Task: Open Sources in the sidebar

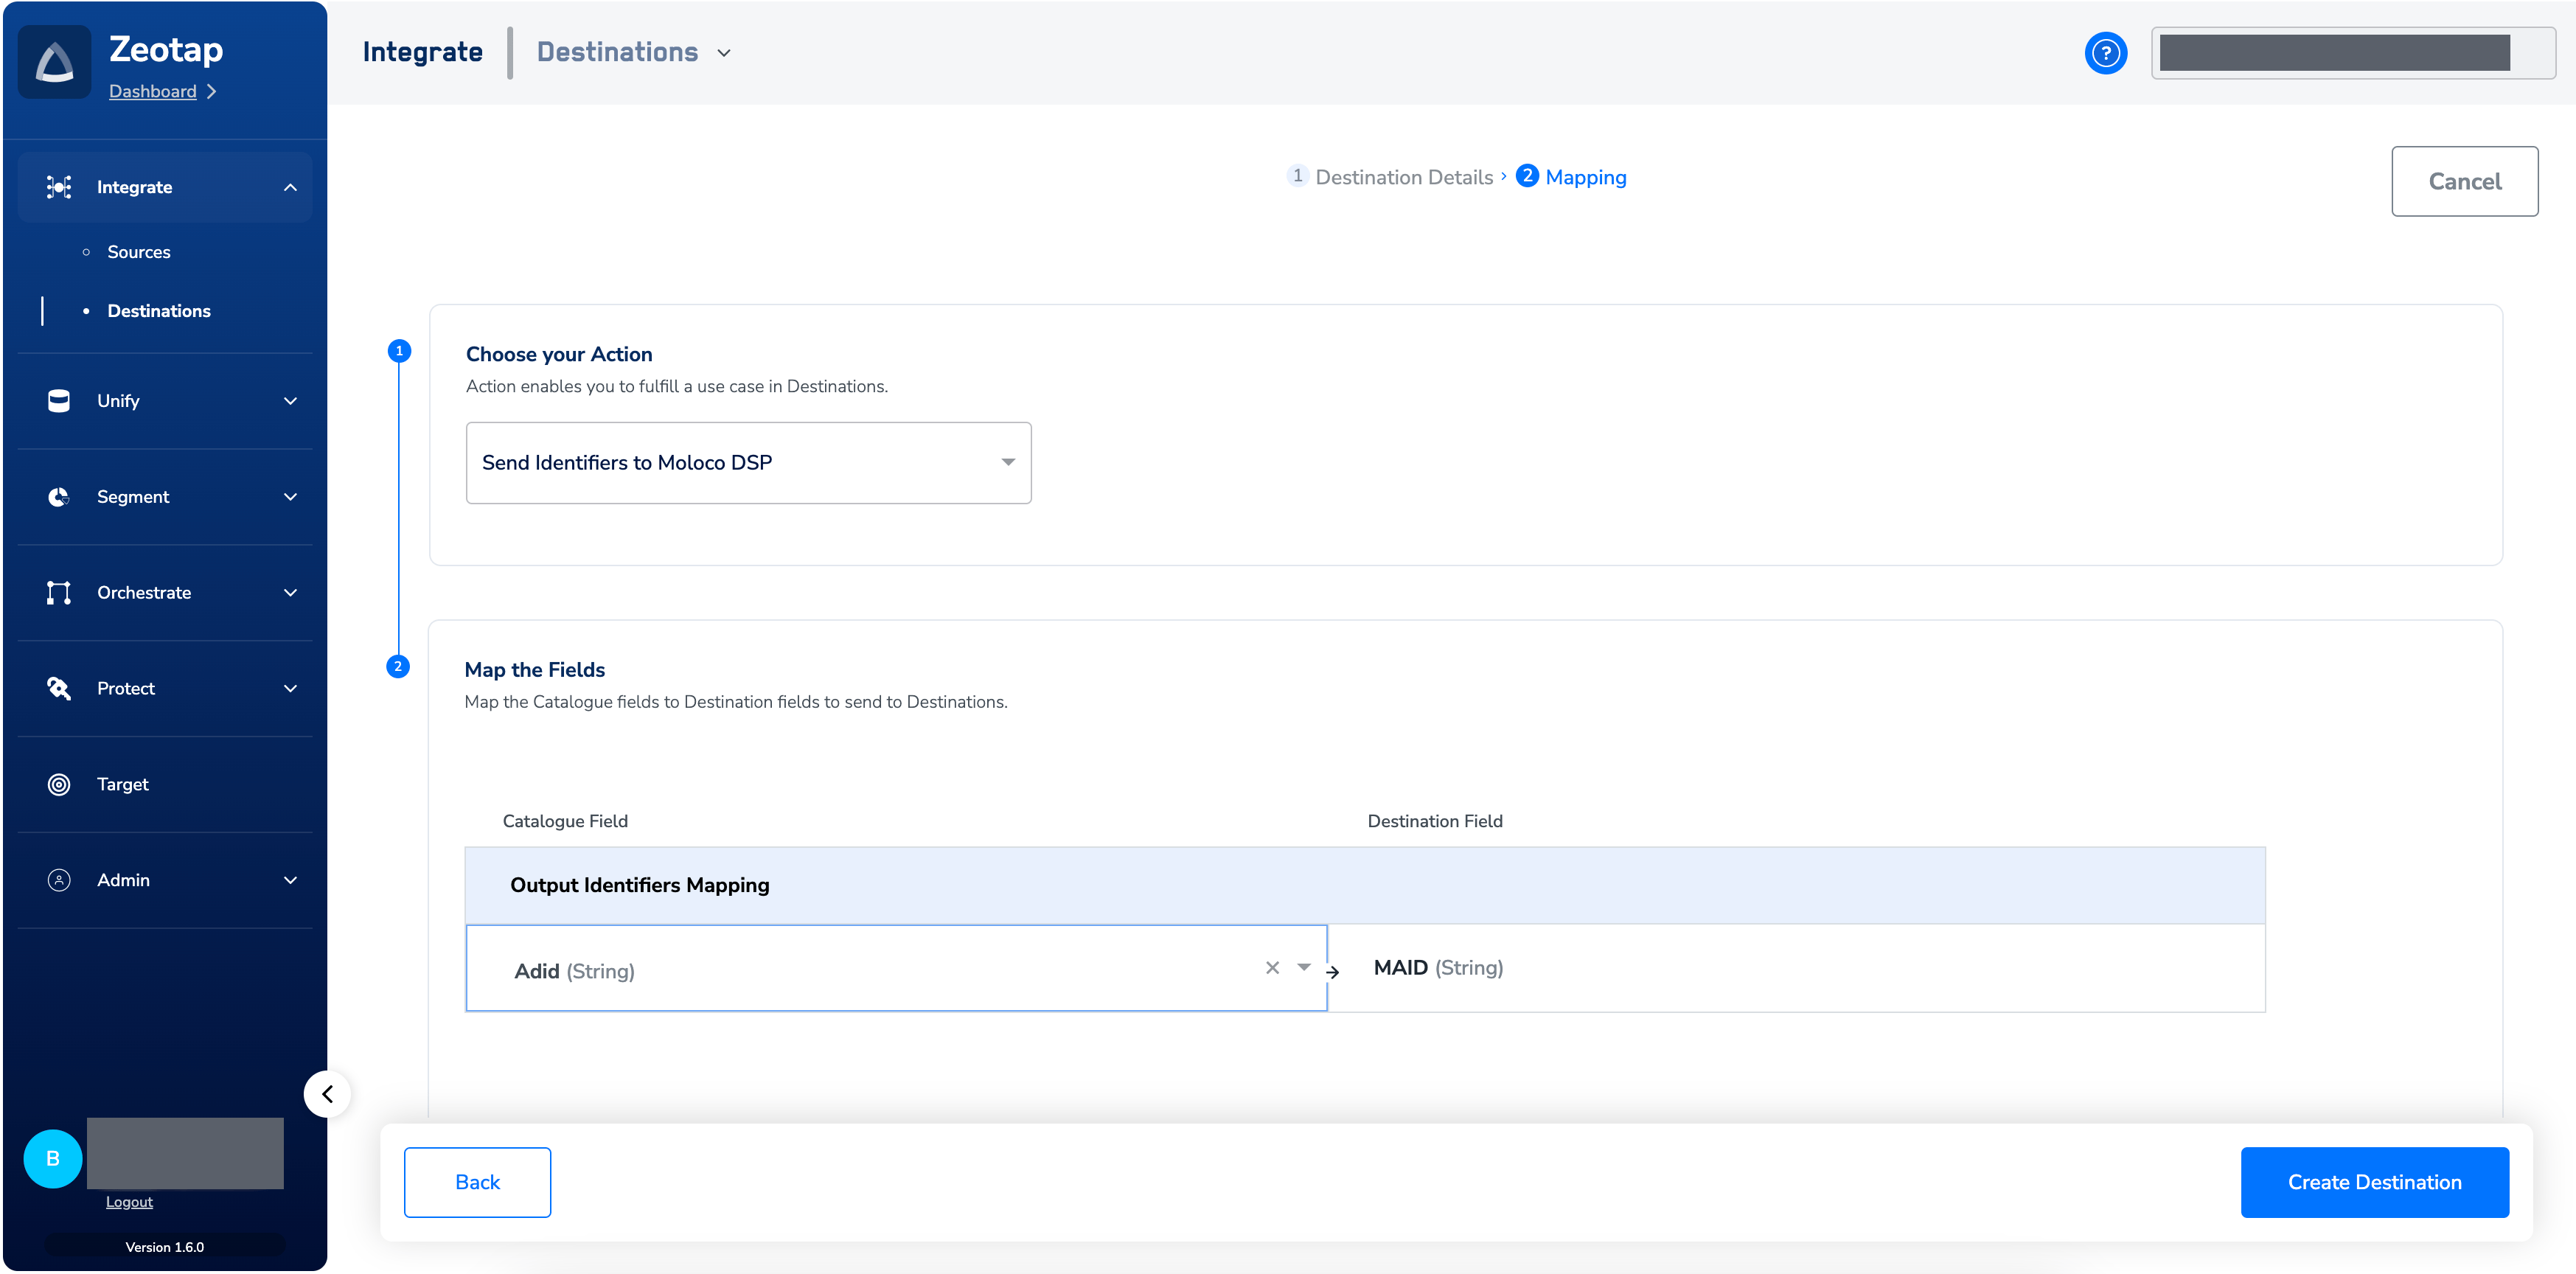Action: click(139, 252)
